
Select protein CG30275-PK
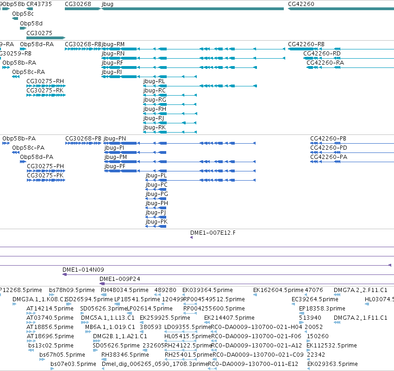[x=46, y=180]
